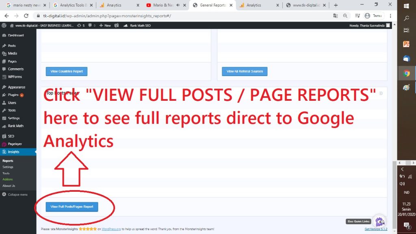Viewport: 416px width, 234px height.
Task: Click the MonsterInsights quick links mascot icon
Action: tap(379, 221)
